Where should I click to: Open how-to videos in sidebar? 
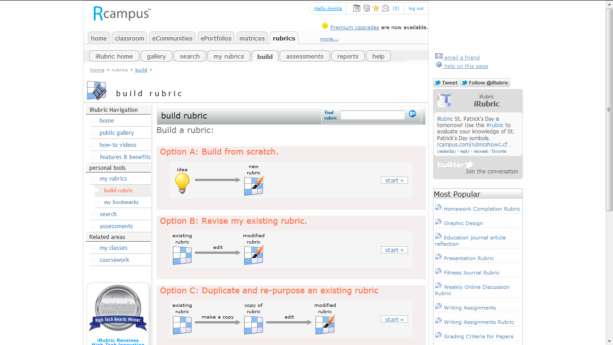click(118, 145)
